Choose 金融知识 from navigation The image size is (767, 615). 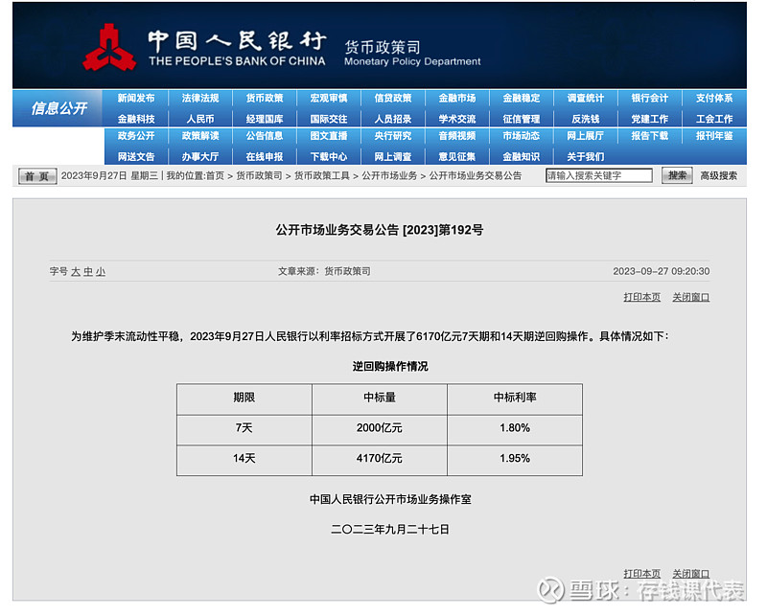[x=522, y=156]
